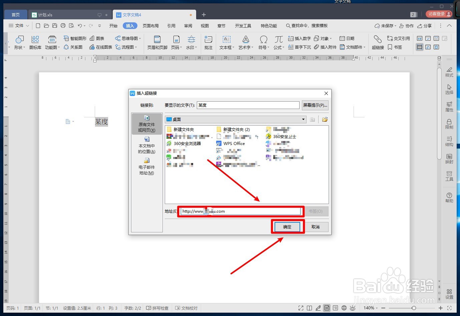
Task: Adjust the zoom slider in status bar
Action: (x=414, y=308)
